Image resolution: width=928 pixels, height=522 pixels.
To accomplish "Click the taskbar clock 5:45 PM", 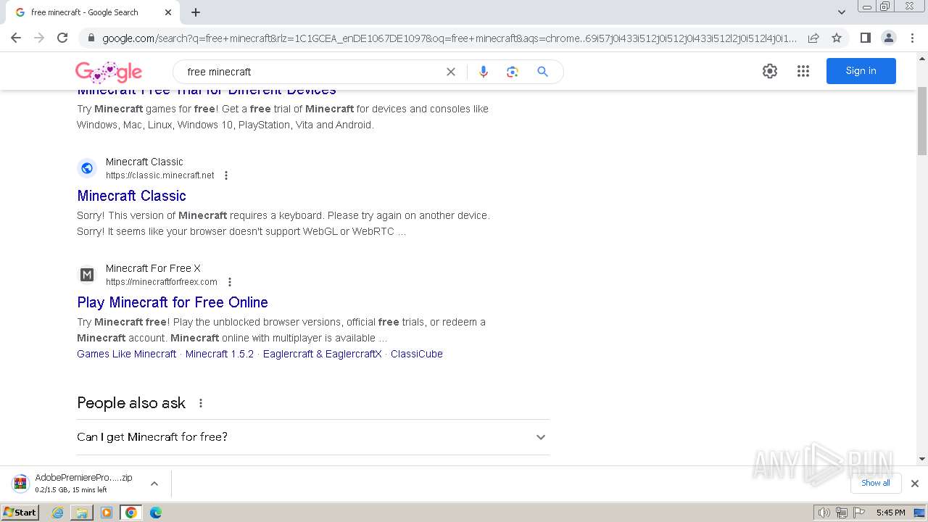I will pos(890,513).
